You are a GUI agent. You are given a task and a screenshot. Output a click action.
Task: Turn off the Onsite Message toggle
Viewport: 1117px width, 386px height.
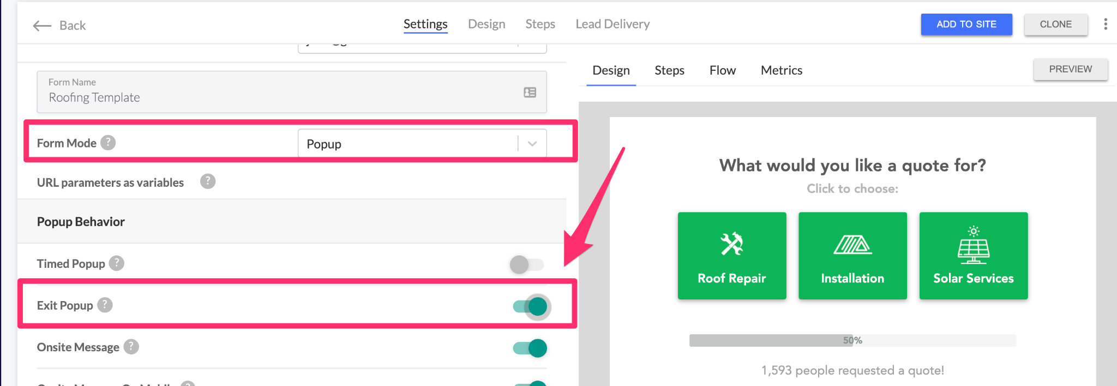(x=530, y=348)
